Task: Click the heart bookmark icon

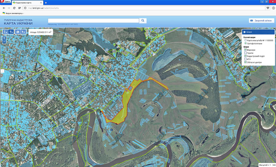Action: (268, 8)
